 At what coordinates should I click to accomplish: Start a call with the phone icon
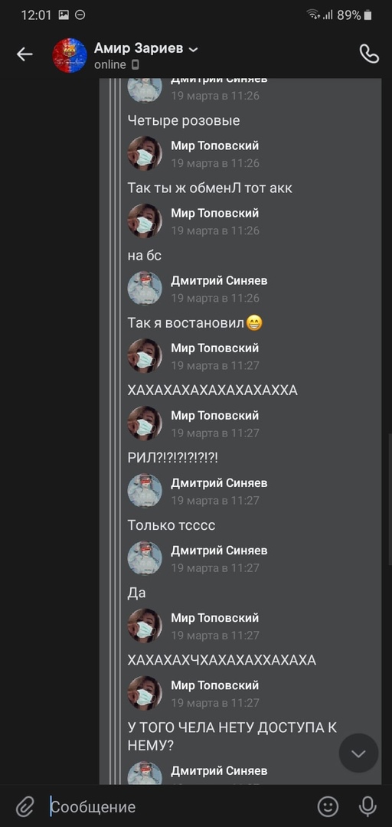point(369,54)
